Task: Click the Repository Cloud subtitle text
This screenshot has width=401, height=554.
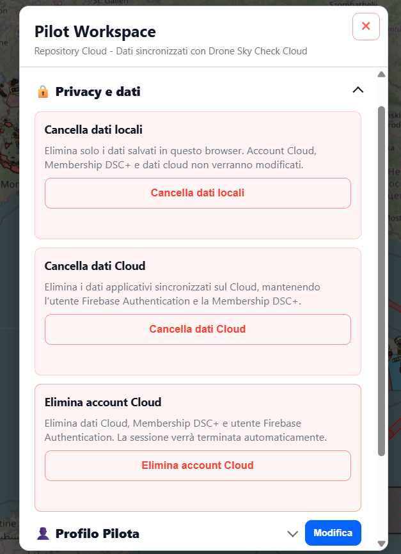Action: pos(171,51)
